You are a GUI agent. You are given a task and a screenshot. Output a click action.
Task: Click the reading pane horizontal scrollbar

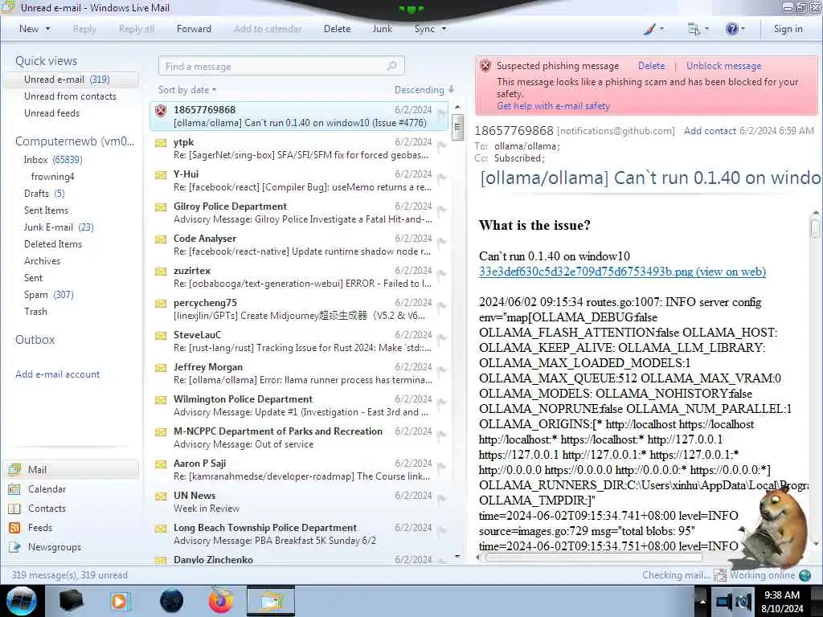(x=593, y=558)
